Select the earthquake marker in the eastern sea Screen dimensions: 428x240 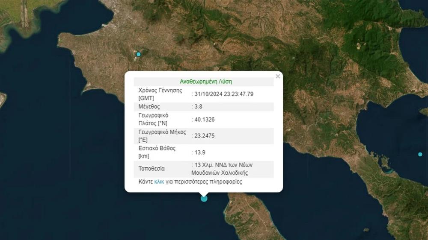pyautogui.click(x=420, y=154)
